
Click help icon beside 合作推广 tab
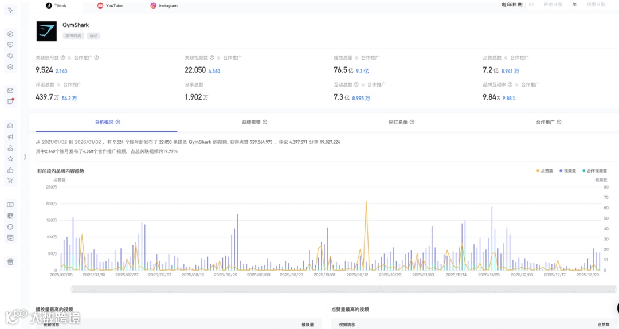(559, 122)
